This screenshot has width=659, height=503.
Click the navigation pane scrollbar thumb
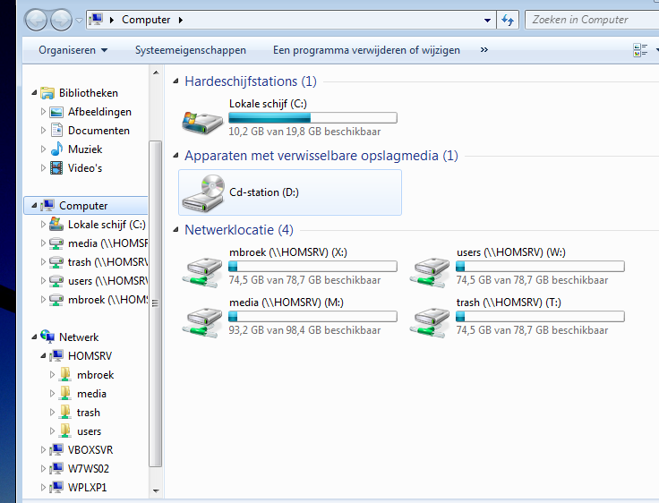156,303
